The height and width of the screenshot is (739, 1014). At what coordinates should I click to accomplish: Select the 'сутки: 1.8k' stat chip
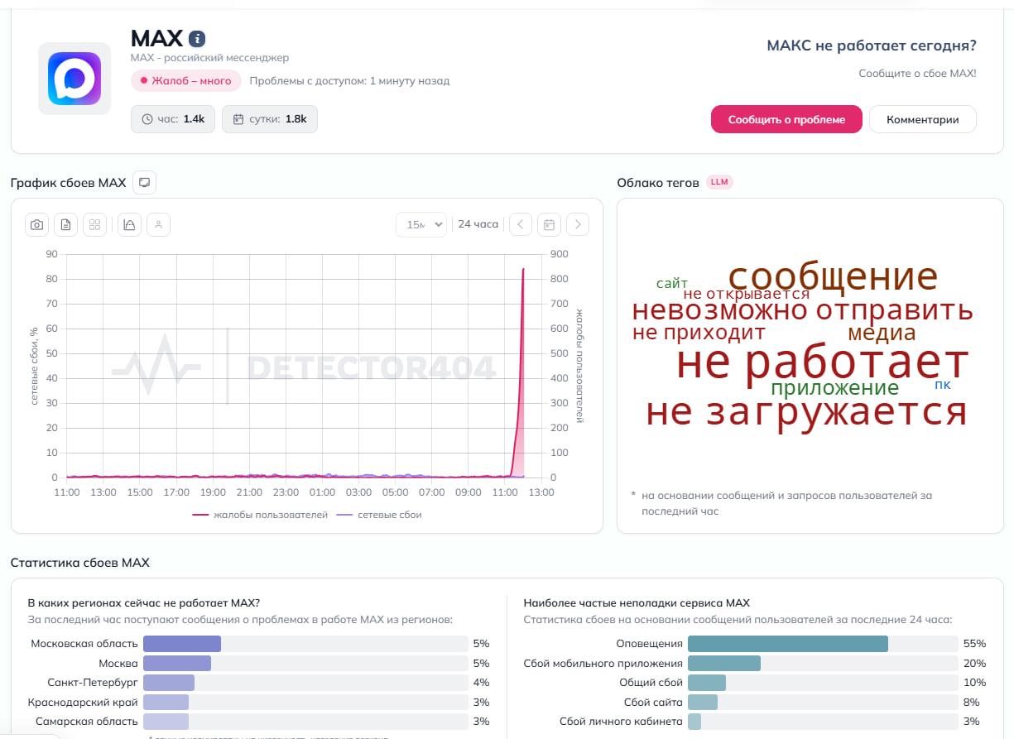tap(269, 119)
